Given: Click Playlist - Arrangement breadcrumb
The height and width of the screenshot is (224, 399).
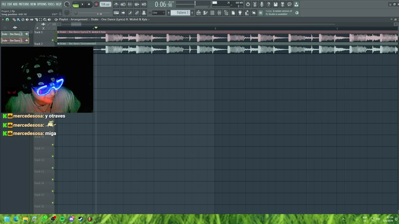Looking at the screenshot, I should (x=73, y=19).
